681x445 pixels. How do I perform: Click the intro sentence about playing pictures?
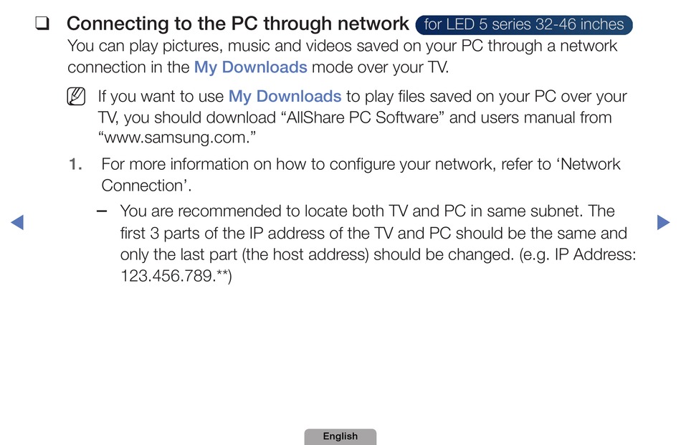click(342, 57)
